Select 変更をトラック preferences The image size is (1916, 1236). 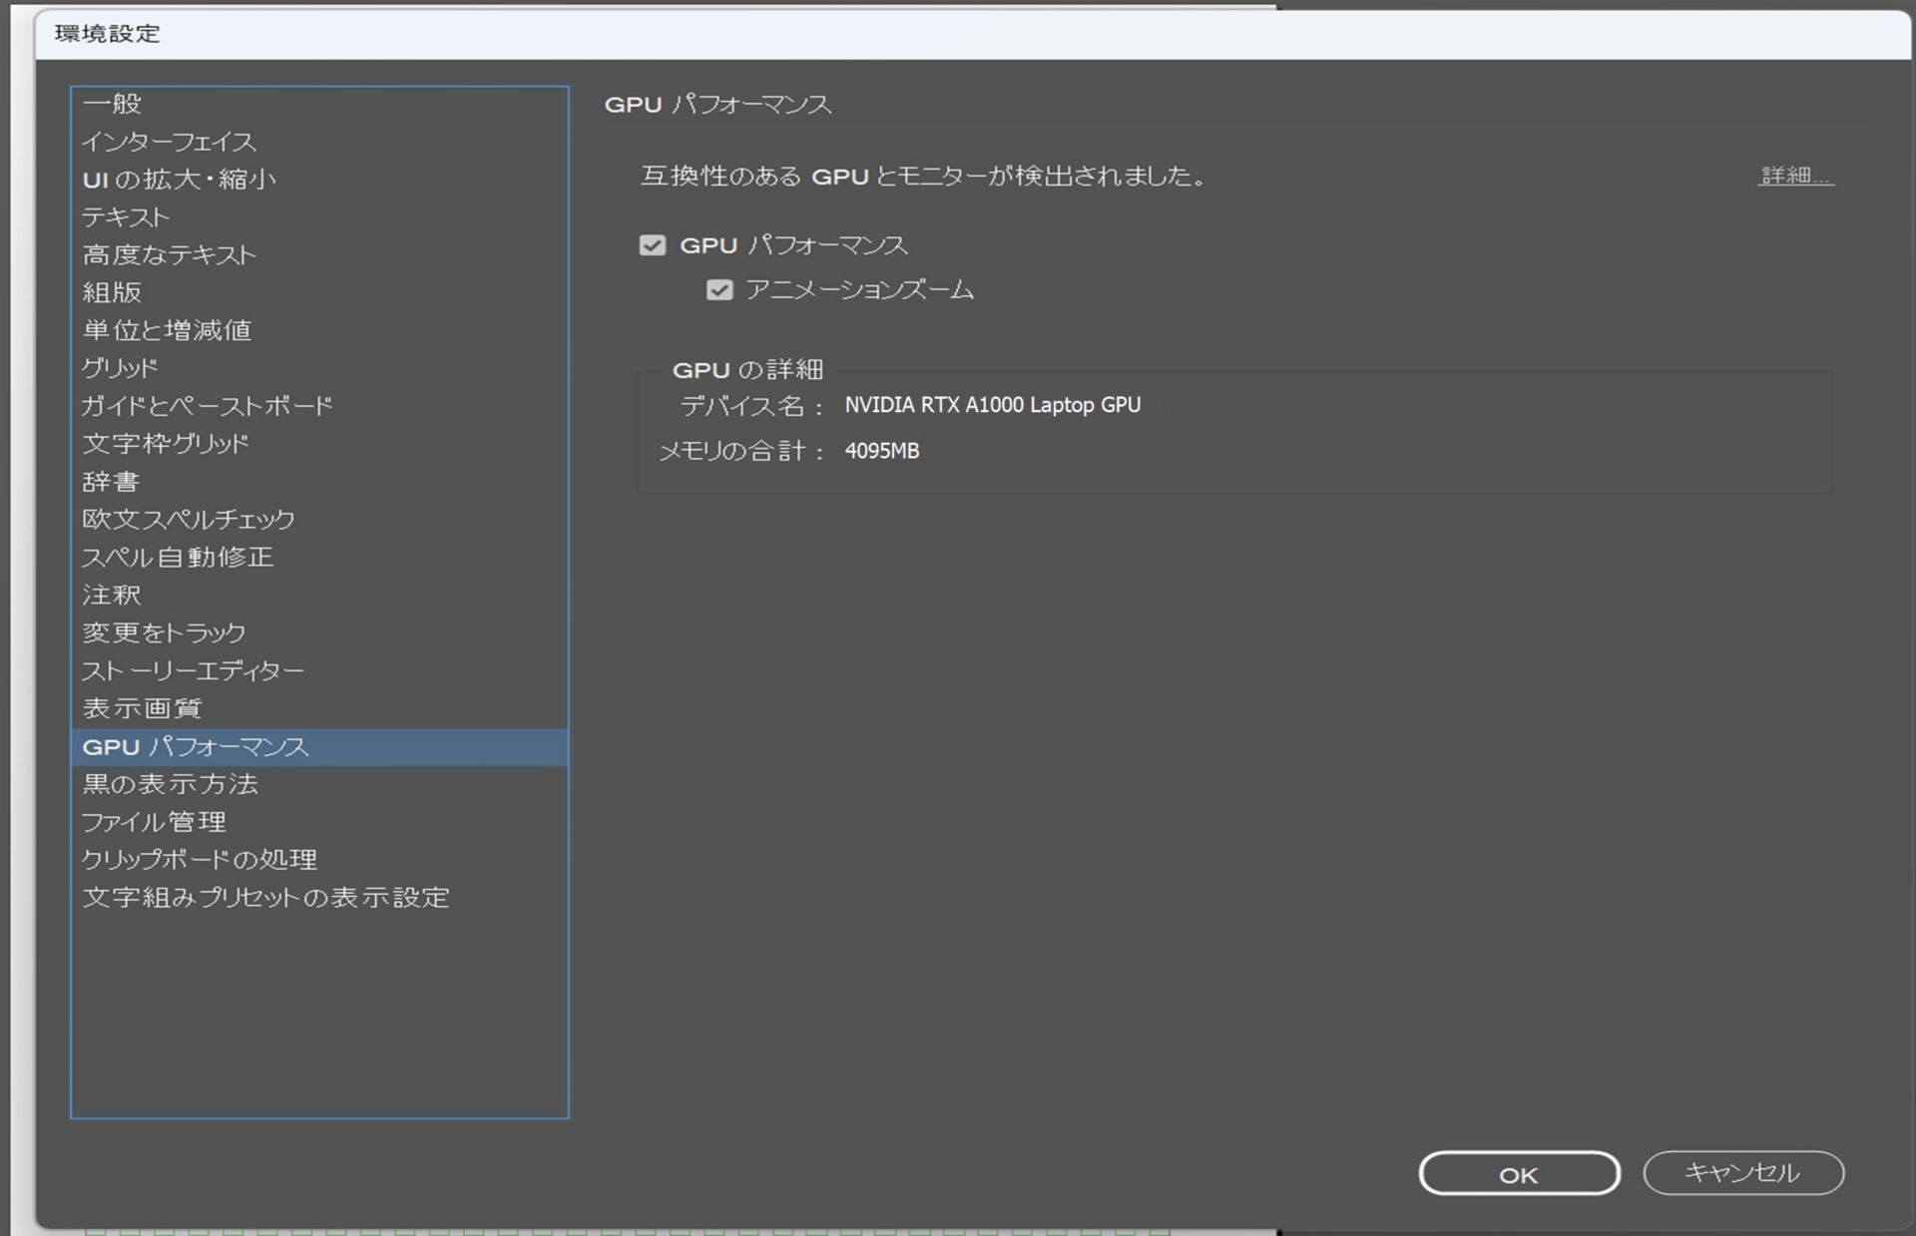tap(166, 631)
